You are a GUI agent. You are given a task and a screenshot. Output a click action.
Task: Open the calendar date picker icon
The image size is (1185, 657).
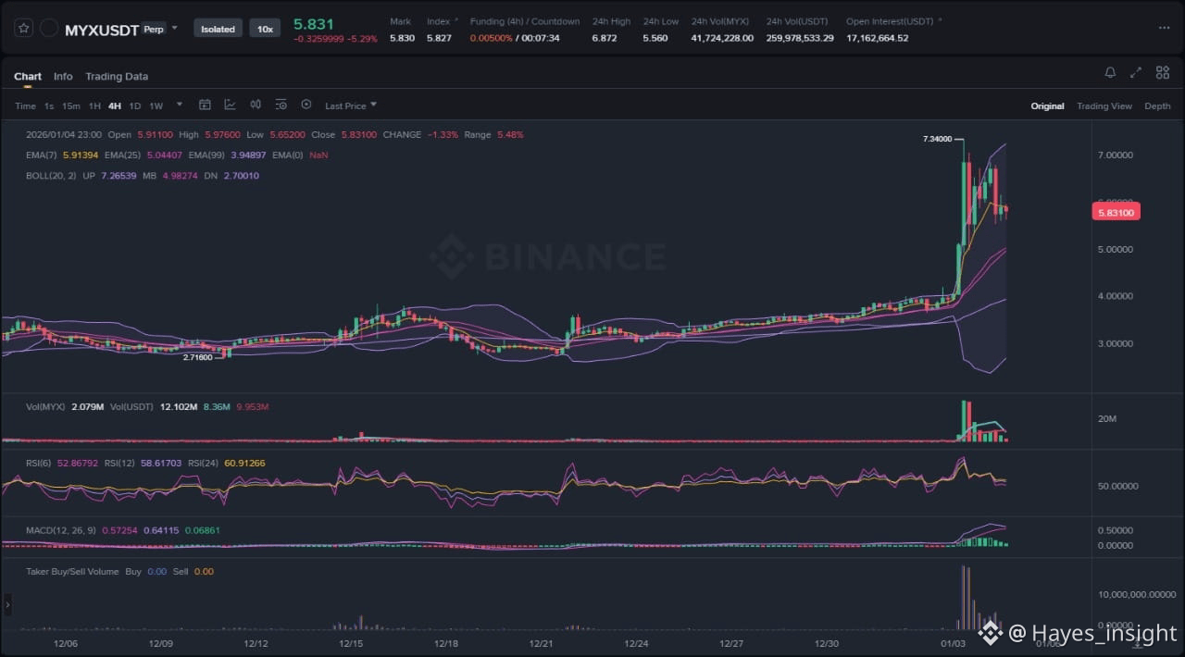[205, 105]
